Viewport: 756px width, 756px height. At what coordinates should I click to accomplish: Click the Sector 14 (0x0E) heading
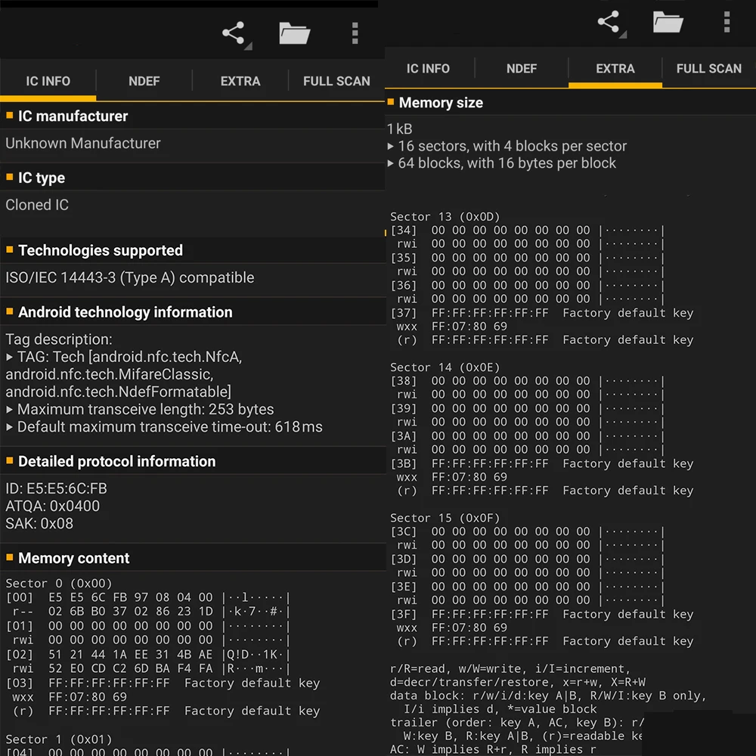tap(445, 367)
